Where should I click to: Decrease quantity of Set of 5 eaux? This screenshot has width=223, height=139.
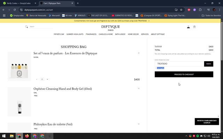pyautogui.click(x=37, y=79)
